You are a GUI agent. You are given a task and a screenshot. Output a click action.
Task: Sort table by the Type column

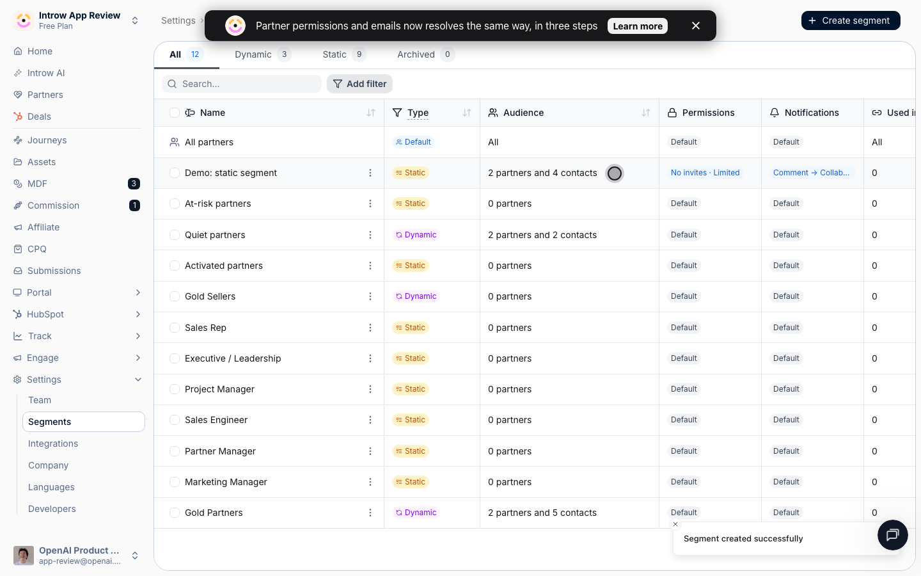[x=467, y=113]
